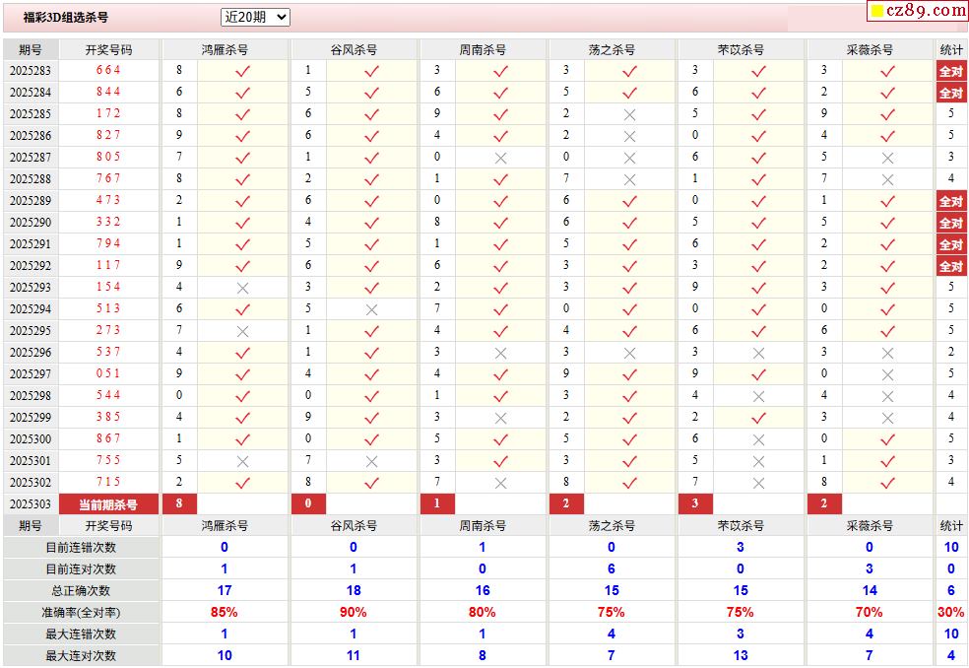Click 鸿雁 accuracy value 85%
Image resolution: width=969 pixels, height=668 pixels.
(225, 613)
